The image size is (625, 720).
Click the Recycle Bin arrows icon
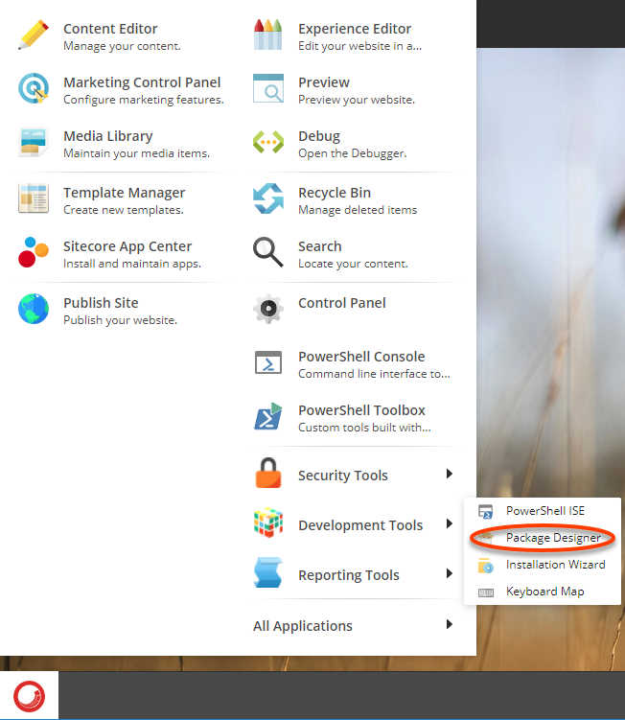268,198
